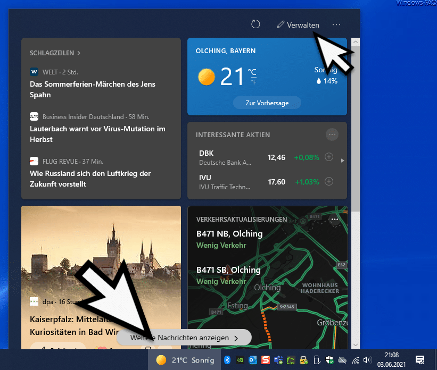Viewport: 437px width, 370px height.
Task: Add IVU stock to watchlist
Action: (329, 181)
